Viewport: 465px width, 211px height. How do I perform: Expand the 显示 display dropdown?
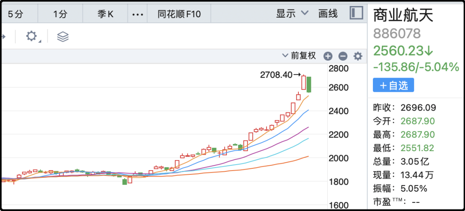tap(292, 13)
